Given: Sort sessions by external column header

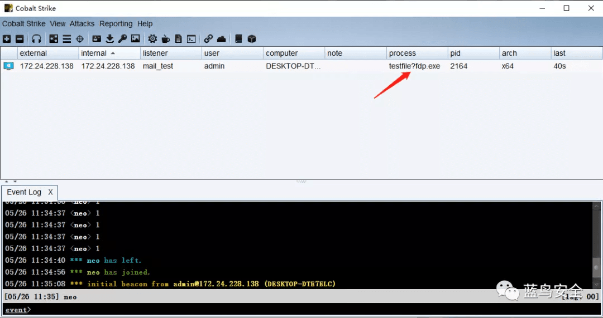Looking at the screenshot, I should [48, 53].
